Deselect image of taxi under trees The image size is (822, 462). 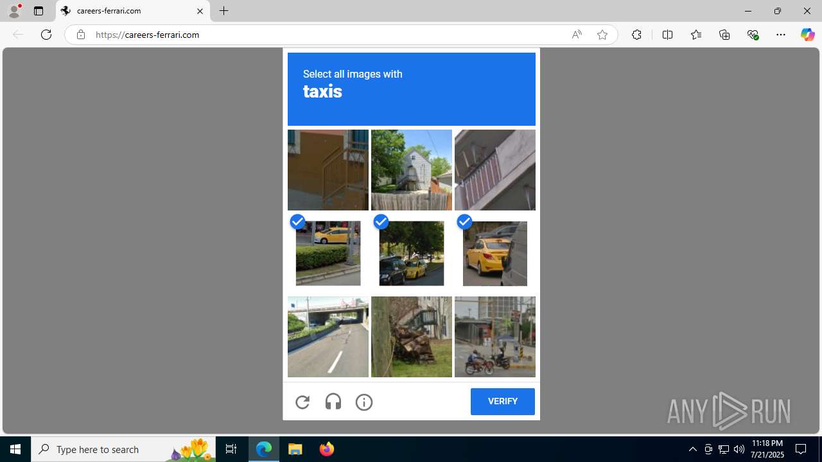click(412, 253)
